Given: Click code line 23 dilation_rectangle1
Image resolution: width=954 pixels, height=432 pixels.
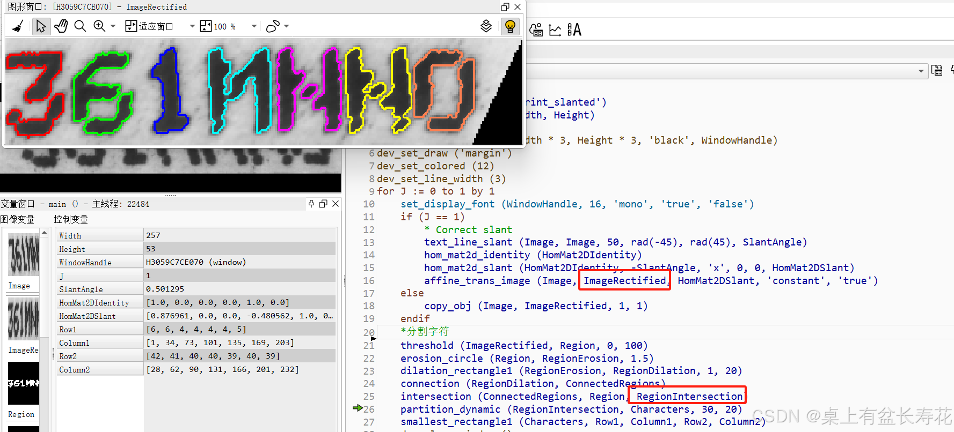Looking at the screenshot, I should tap(571, 371).
